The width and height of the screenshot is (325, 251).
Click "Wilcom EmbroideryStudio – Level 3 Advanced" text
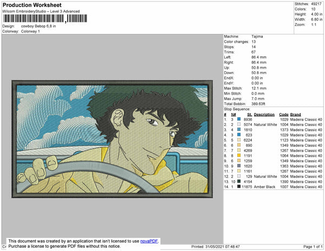click(41, 11)
